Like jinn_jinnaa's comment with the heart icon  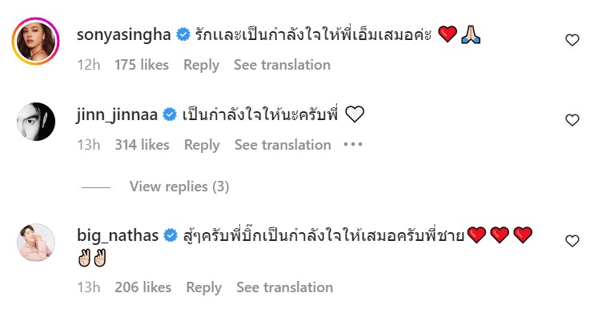(572, 120)
